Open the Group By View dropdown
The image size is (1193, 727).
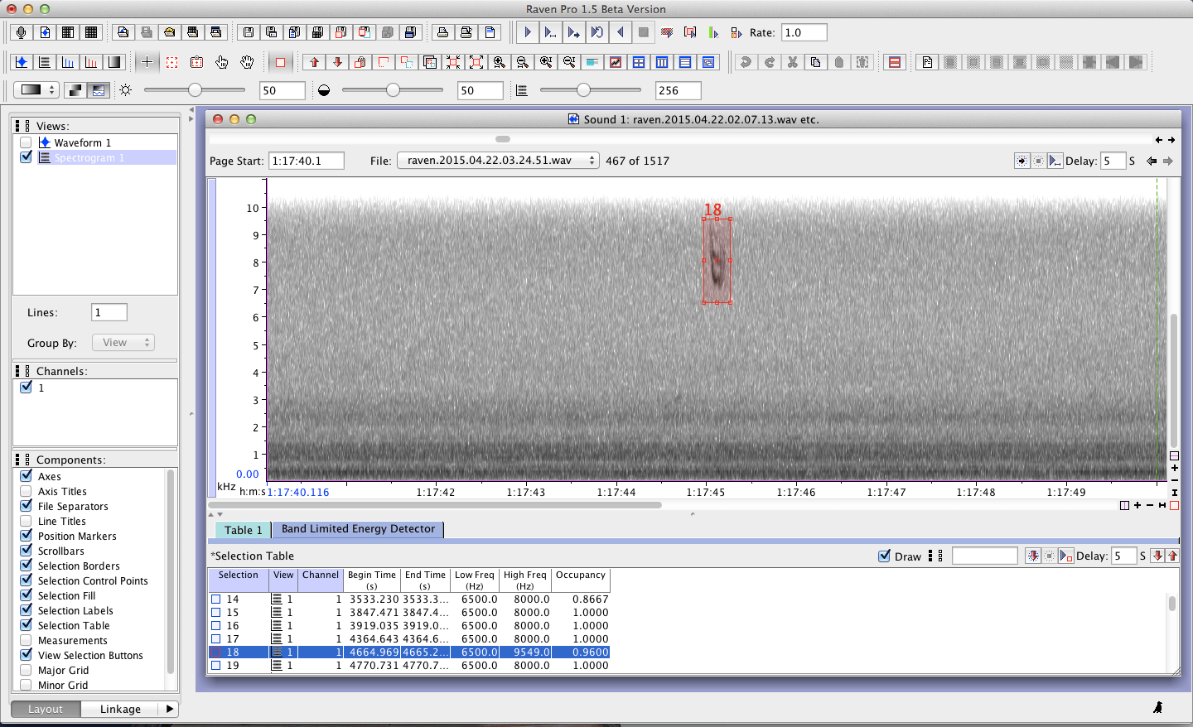pos(123,343)
